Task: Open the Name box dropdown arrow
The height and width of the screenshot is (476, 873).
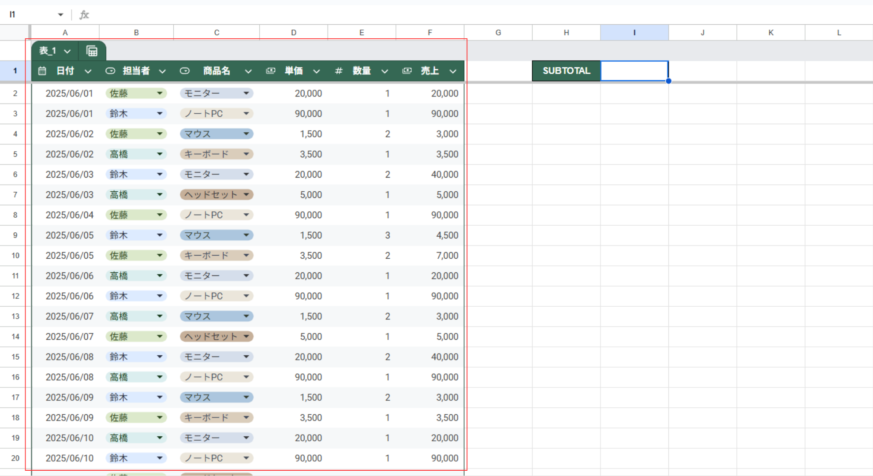Action: 60,15
